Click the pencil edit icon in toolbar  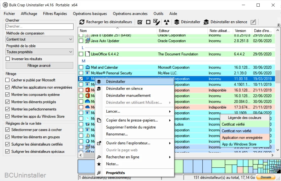click(253, 22)
